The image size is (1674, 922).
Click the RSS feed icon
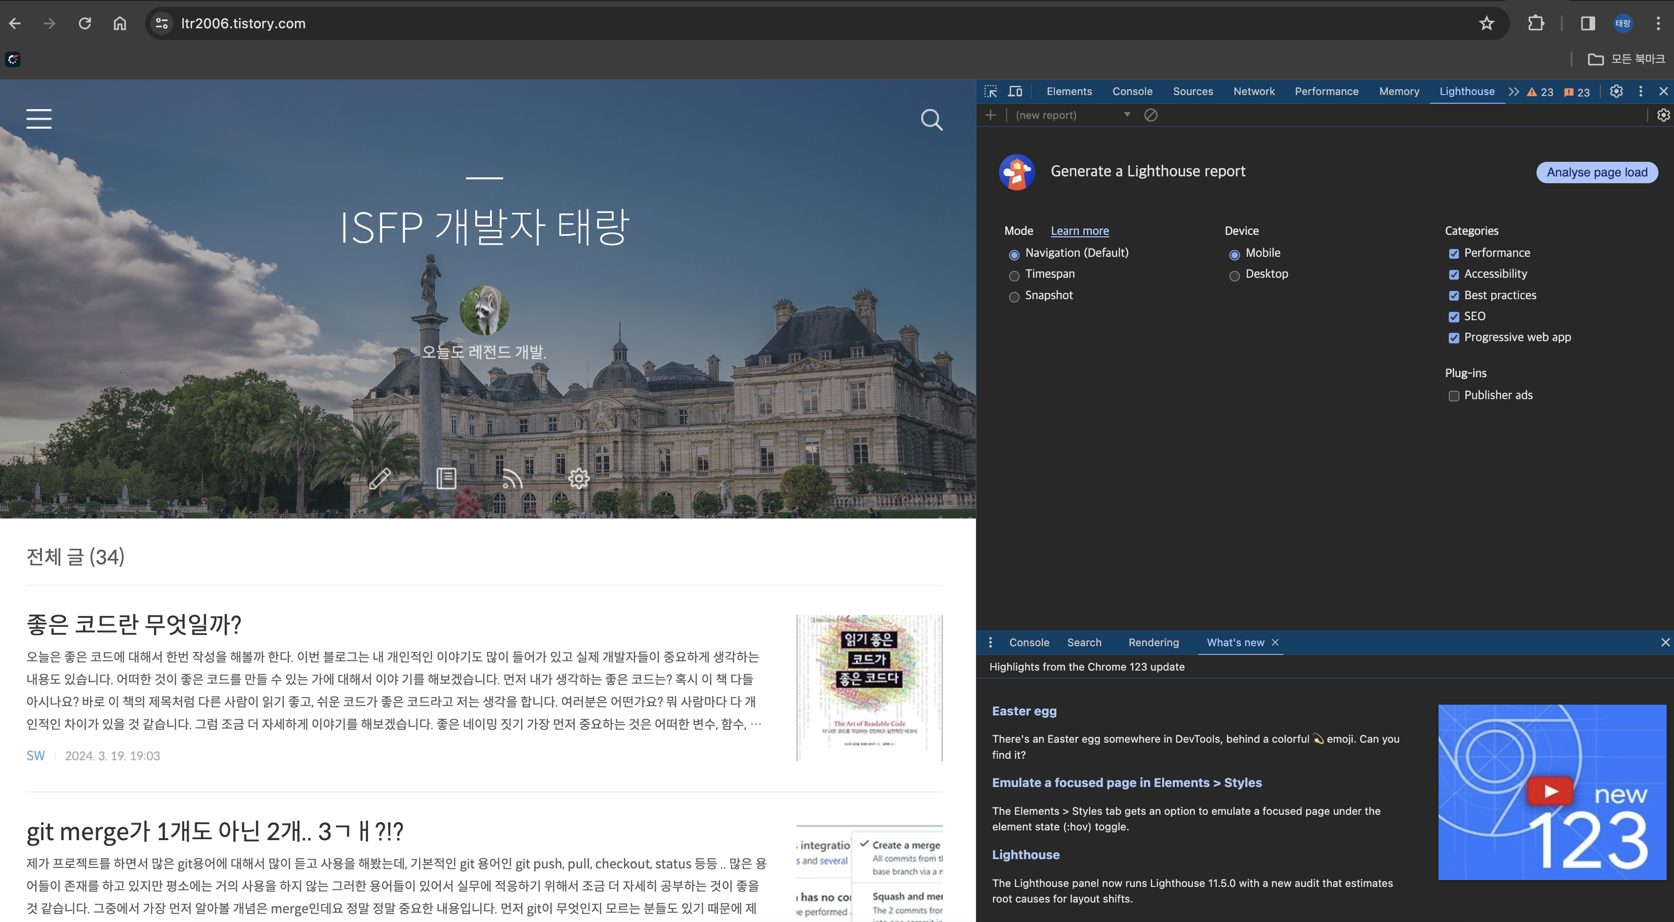click(x=511, y=479)
